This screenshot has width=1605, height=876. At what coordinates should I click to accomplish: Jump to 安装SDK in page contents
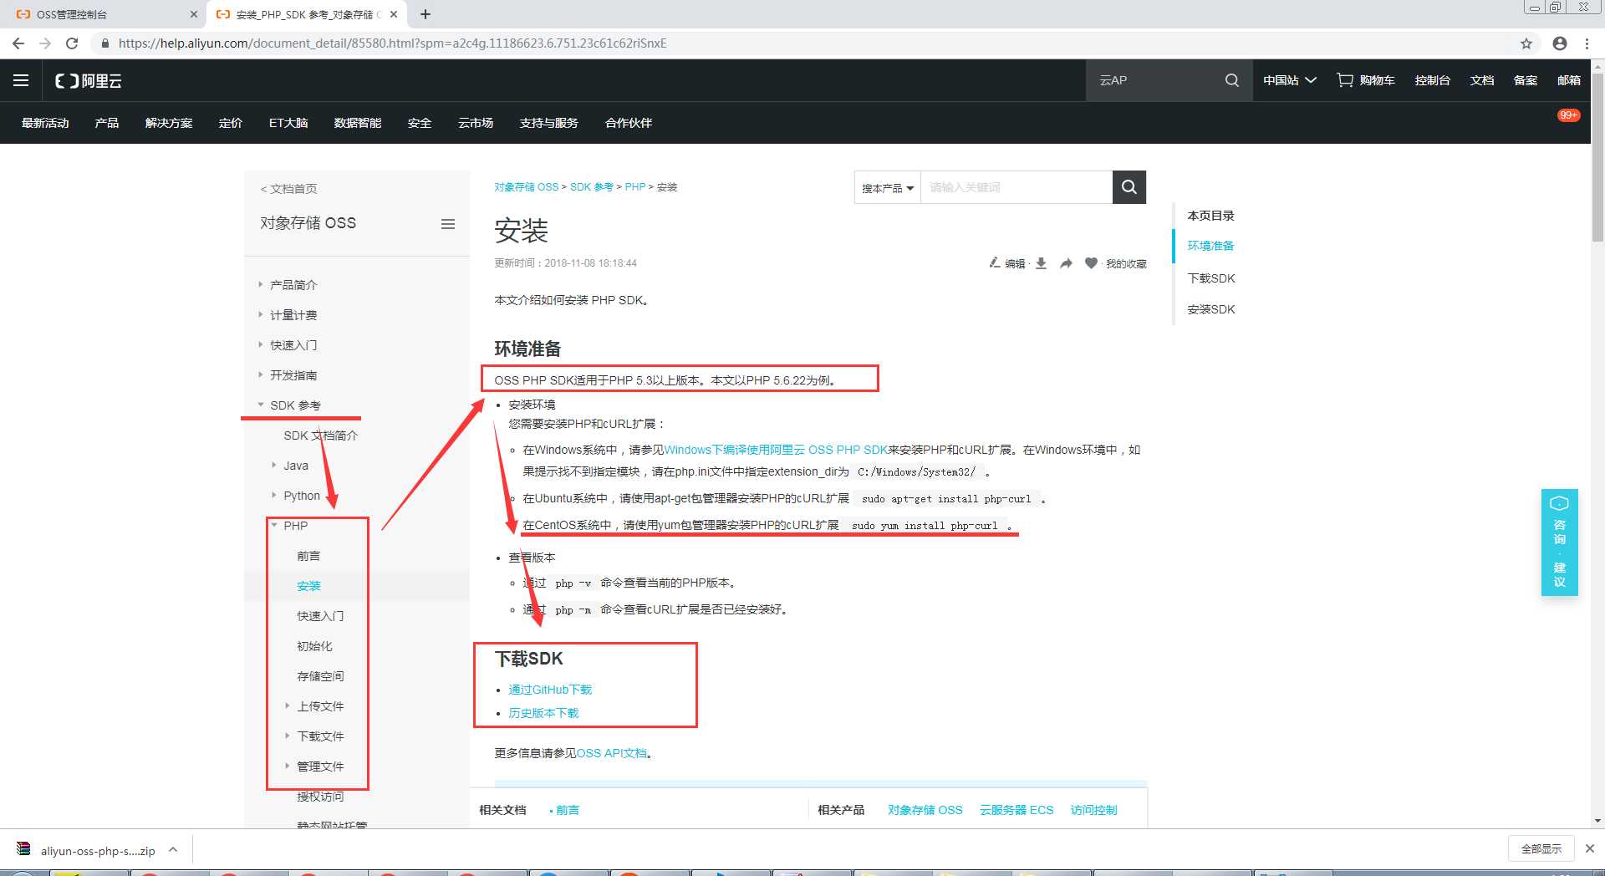click(x=1211, y=309)
